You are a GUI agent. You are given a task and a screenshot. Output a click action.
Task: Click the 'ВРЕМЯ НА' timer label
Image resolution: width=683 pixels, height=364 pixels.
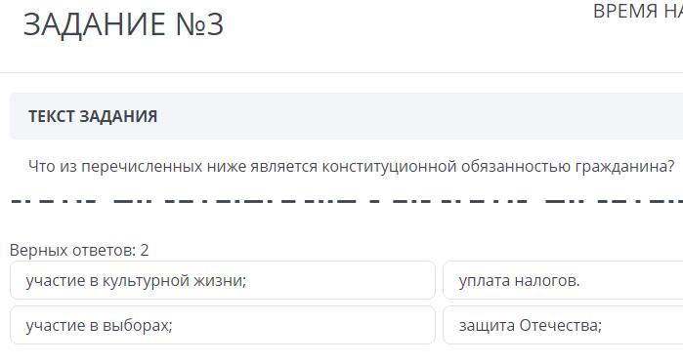point(638,11)
